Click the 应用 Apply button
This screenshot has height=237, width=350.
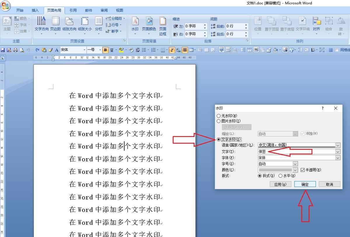click(x=280, y=184)
